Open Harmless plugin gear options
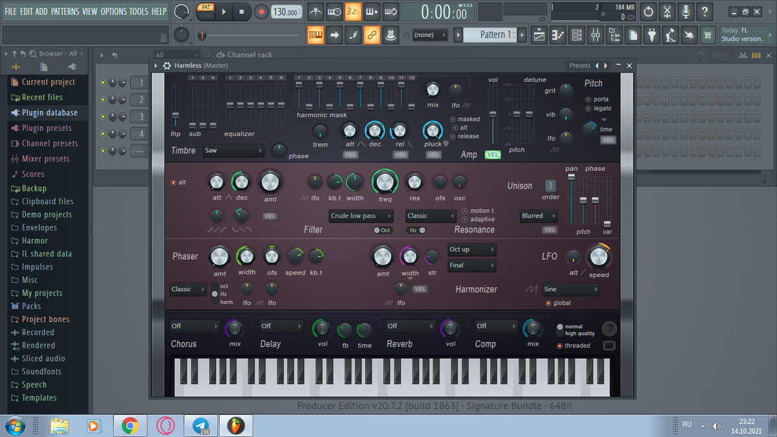Image resolution: width=777 pixels, height=437 pixels. (x=167, y=65)
